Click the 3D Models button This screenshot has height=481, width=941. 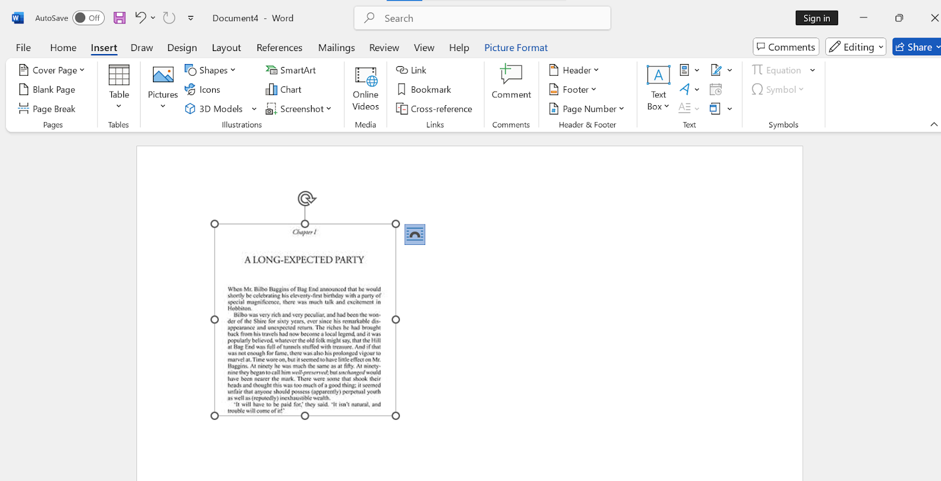click(214, 109)
